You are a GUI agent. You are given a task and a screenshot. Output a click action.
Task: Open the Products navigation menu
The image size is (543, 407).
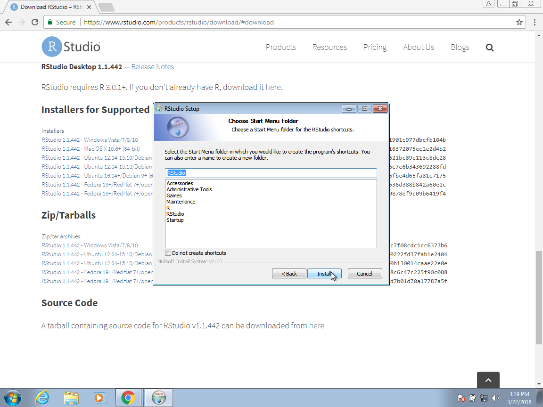click(x=280, y=47)
